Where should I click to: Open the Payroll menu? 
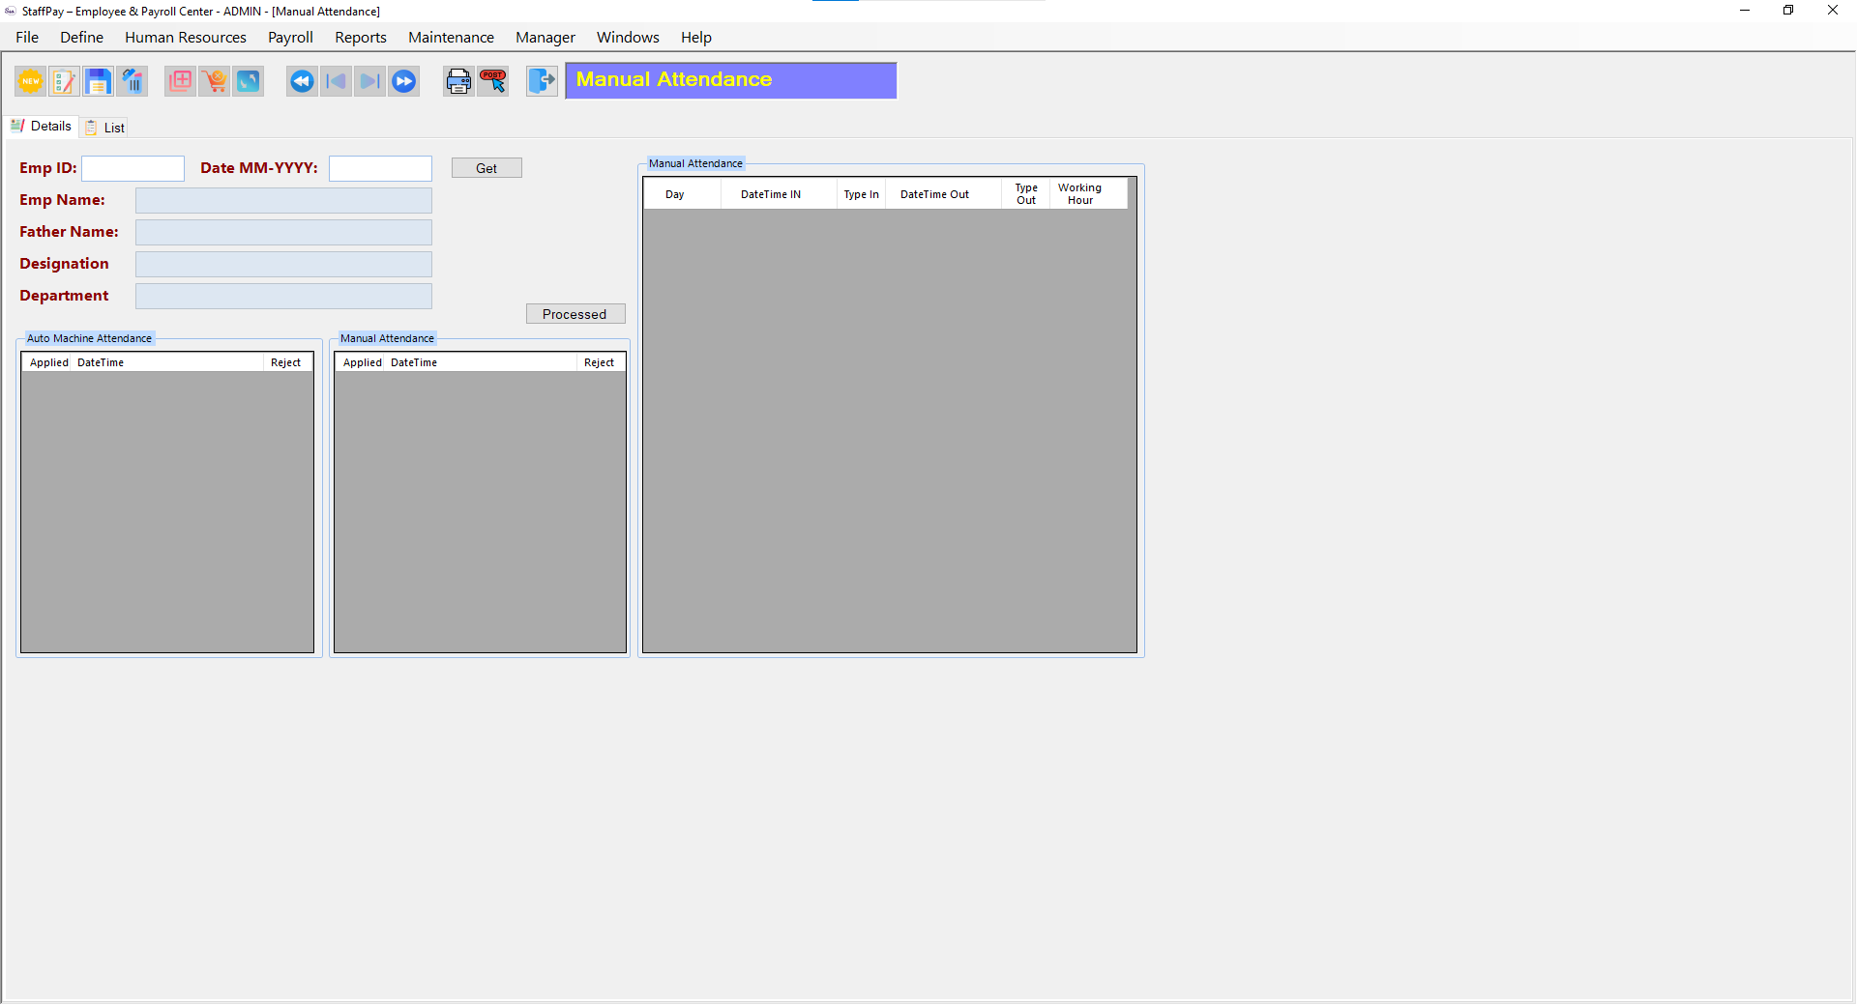pyautogui.click(x=290, y=38)
